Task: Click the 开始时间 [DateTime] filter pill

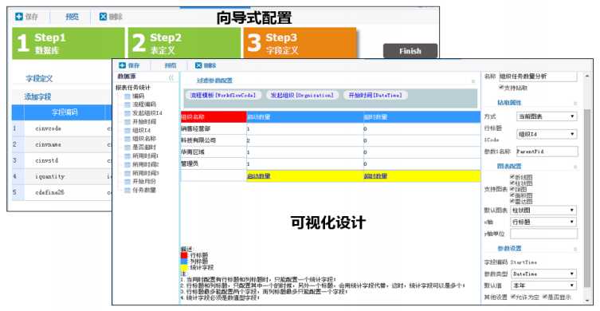Action: tap(375, 95)
